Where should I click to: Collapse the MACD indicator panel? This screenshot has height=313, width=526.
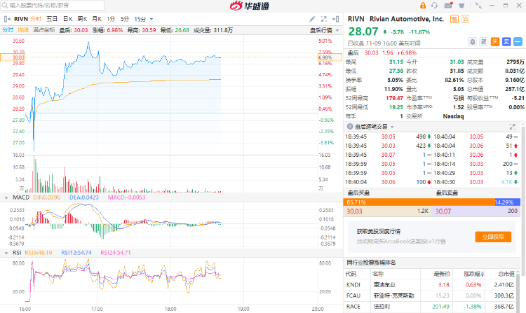click(x=6, y=198)
